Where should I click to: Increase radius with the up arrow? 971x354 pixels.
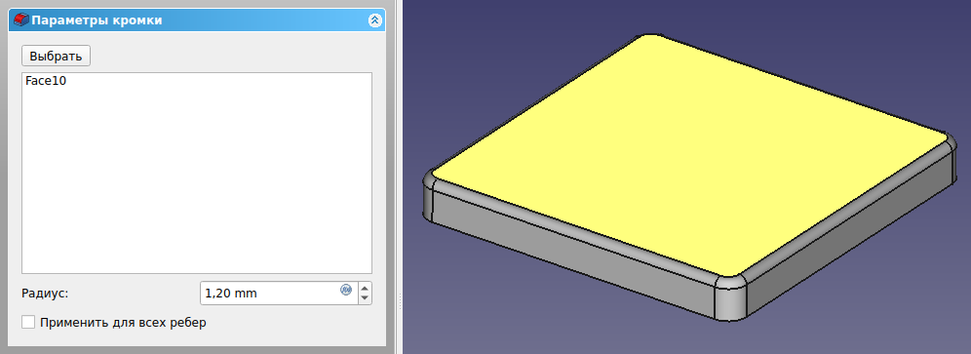click(x=365, y=288)
